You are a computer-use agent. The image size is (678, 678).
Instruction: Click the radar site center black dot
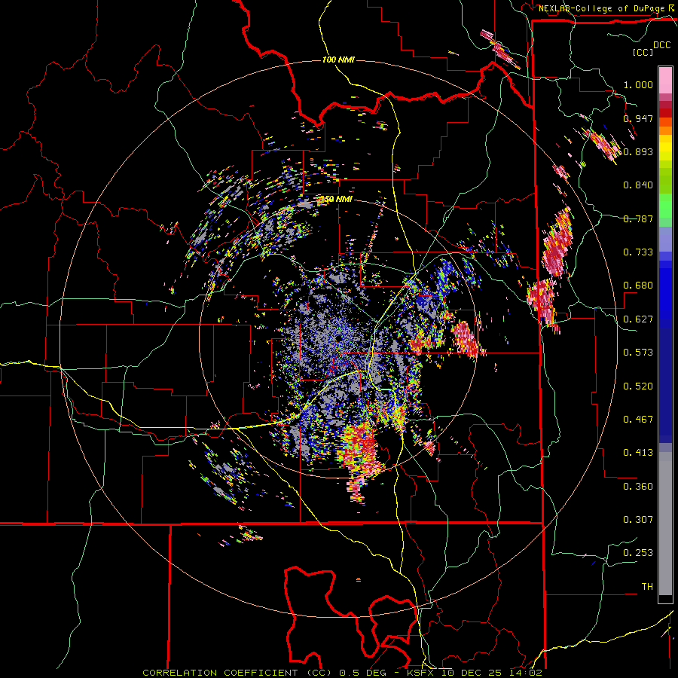click(x=338, y=338)
